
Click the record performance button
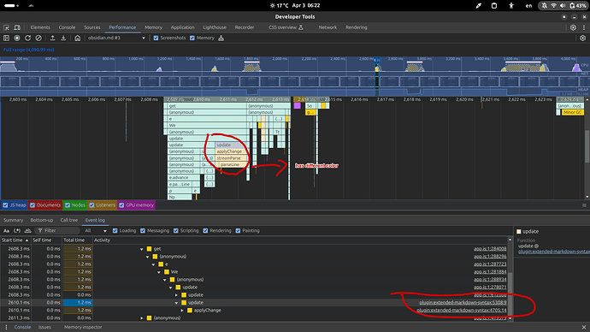click(17, 38)
